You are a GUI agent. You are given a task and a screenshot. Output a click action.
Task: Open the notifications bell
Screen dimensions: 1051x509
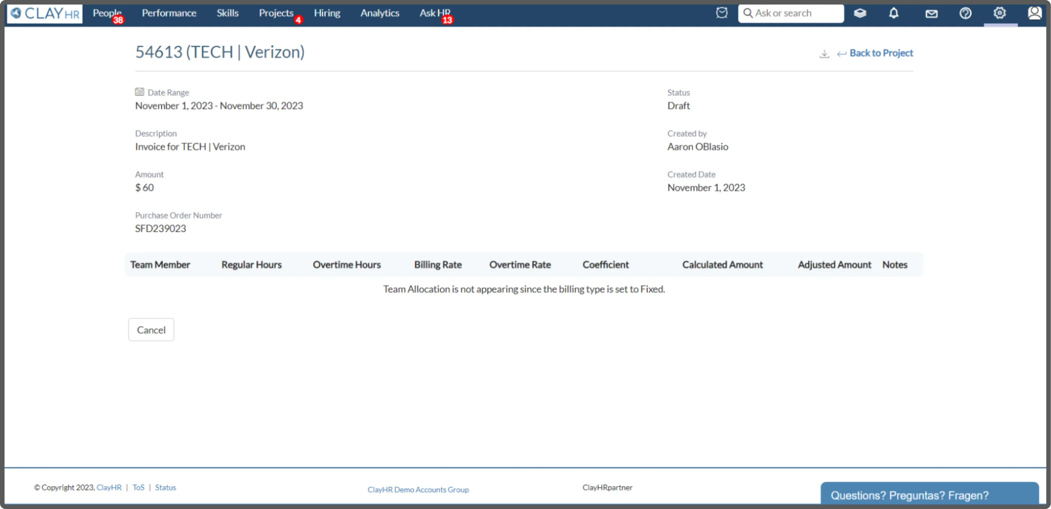[893, 14]
